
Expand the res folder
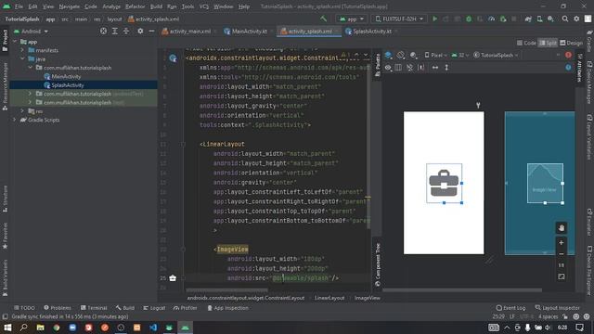pos(22,111)
